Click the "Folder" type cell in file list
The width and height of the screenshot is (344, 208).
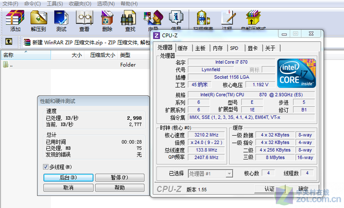(x=128, y=65)
